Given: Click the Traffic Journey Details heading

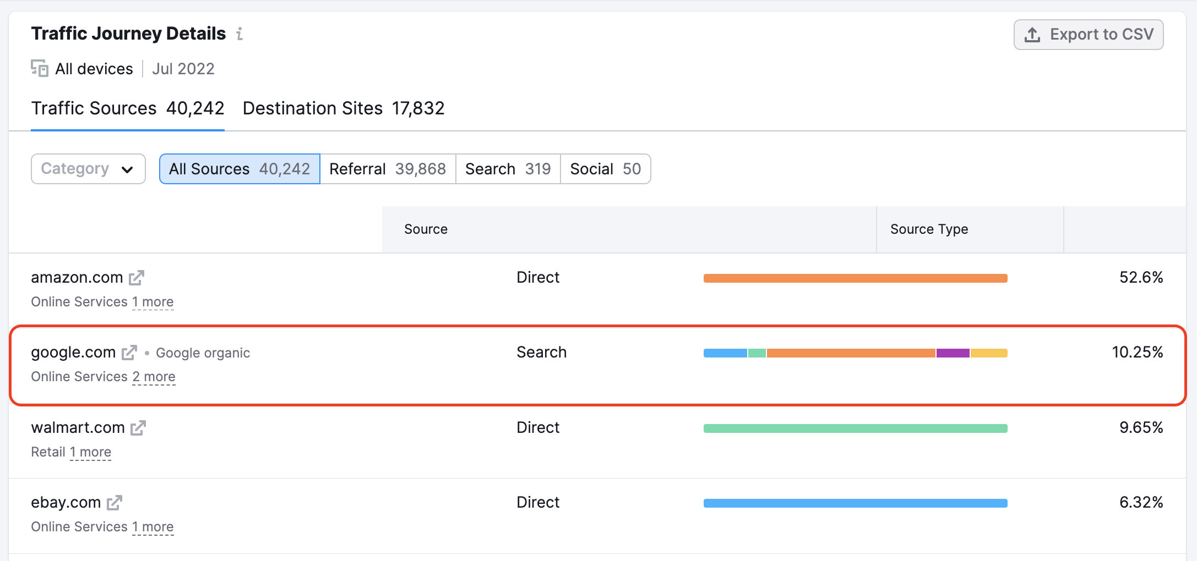Looking at the screenshot, I should [128, 34].
